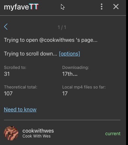Select the cookwithwes username

[x=38, y=131]
